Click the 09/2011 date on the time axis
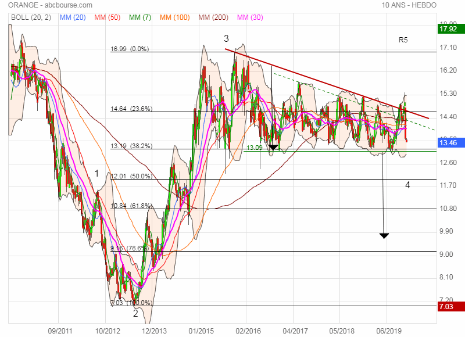Screen dimensions: 465x337 (60, 331)
